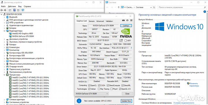Toggle the OpenCL checkbox in GPU-Z
The height and width of the screenshot is (105, 208).
pyautogui.click(x=89, y=85)
